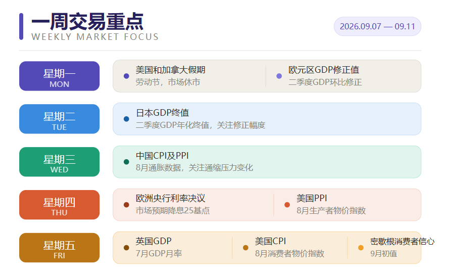Click the event 英国GDP
The image size is (453, 277).
coord(154,241)
